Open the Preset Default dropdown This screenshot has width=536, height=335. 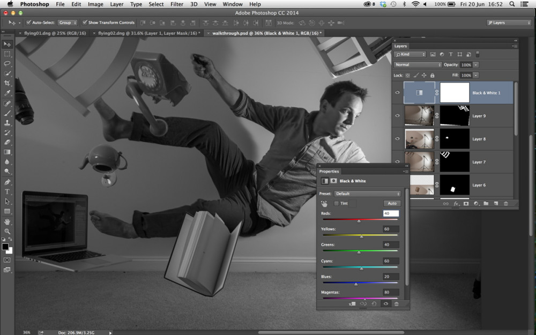[367, 193]
